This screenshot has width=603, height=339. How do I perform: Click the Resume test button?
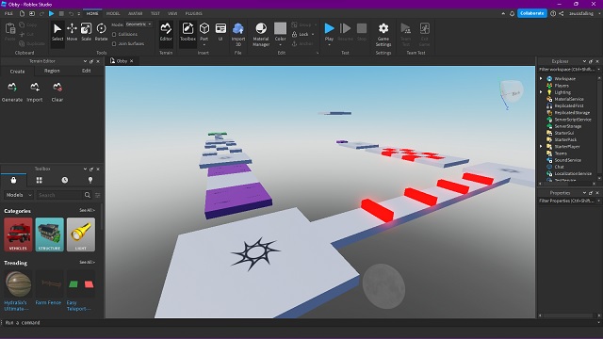click(x=345, y=32)
